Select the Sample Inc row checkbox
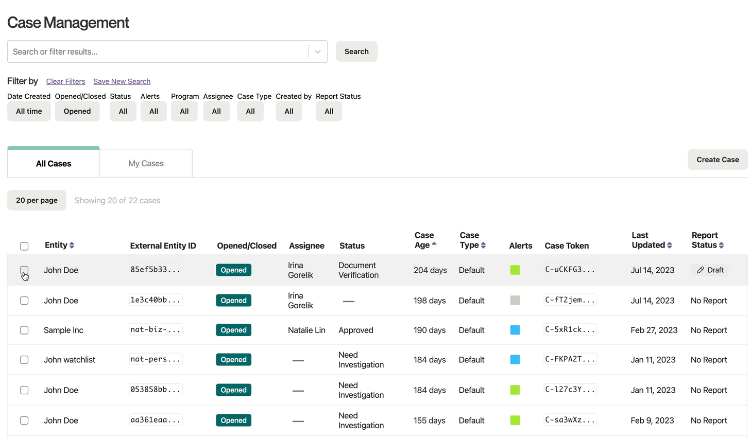The width and height of the screenshot is (751, 438). [24, 330]
